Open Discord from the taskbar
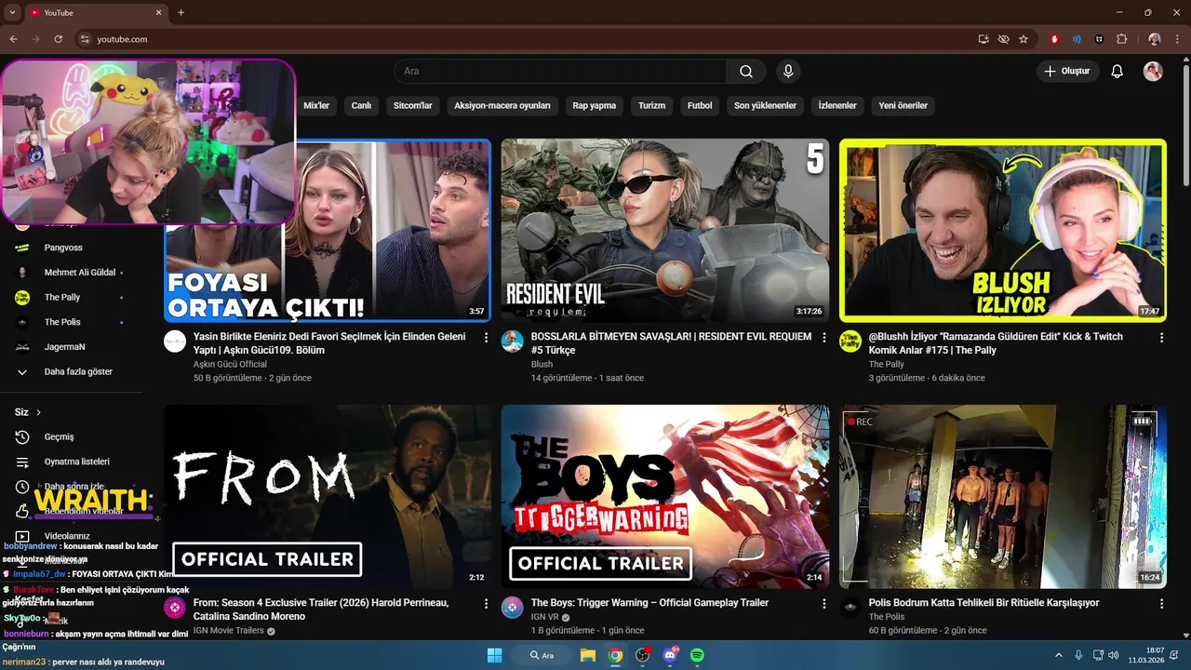The image size is (1191, 670). click(x=670, y=655)
